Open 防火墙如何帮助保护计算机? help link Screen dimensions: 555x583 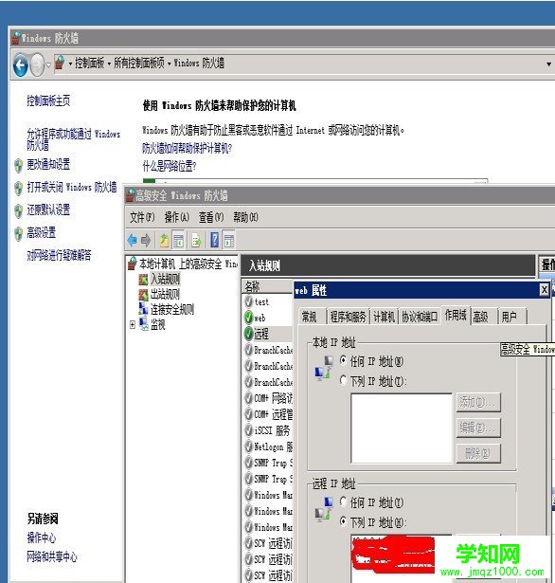pyautogui.click(x=187, y=148)
